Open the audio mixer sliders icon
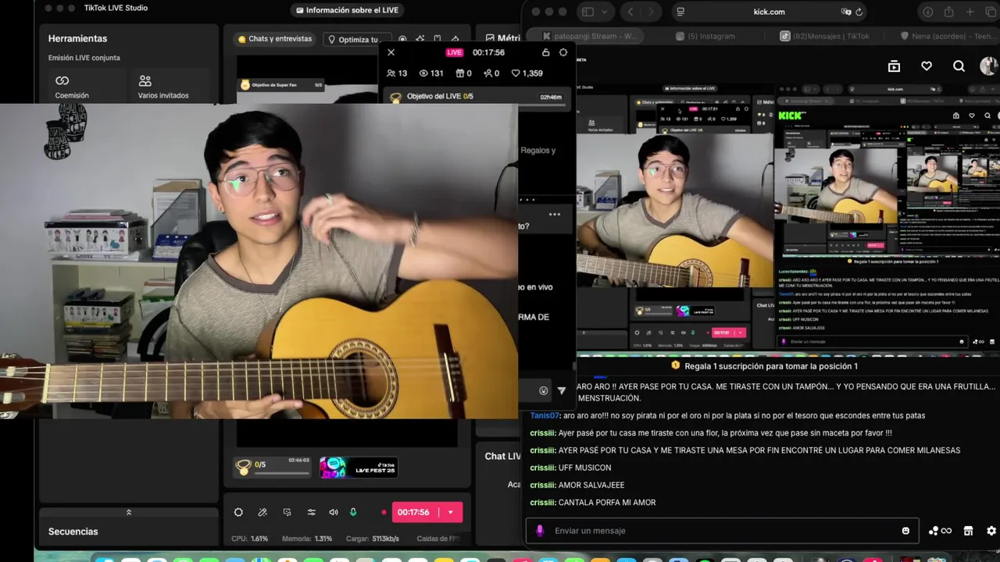Viewport: 1000px width, 562px height. click(x=311, y=512)
